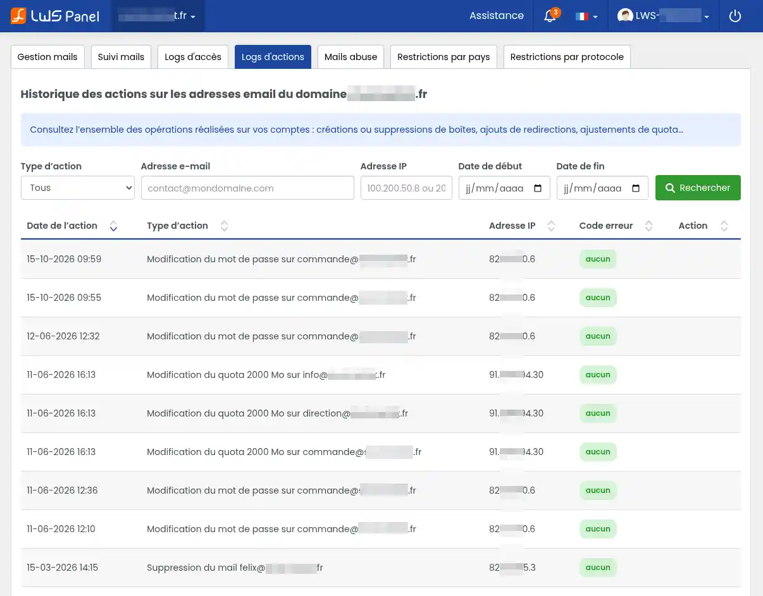Screen dimensions: 763x596
Task: Switch to Suivi mails tab
Action: coord(121,57)
